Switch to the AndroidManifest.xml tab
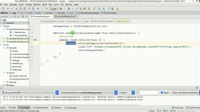Screen dimensions: 200x112 point(66,16)
